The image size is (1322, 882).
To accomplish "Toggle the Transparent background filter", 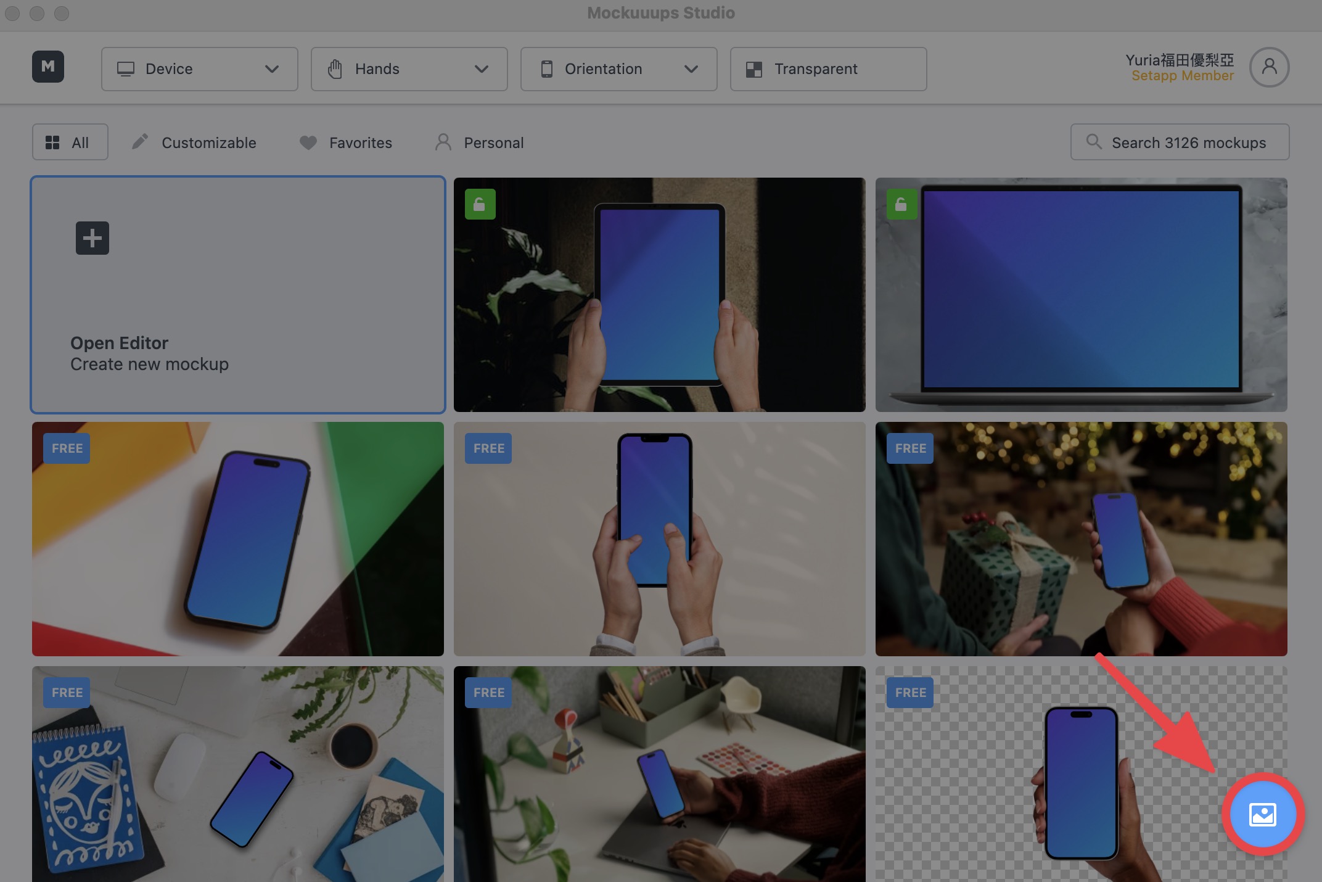I will [x=828, y=69].
